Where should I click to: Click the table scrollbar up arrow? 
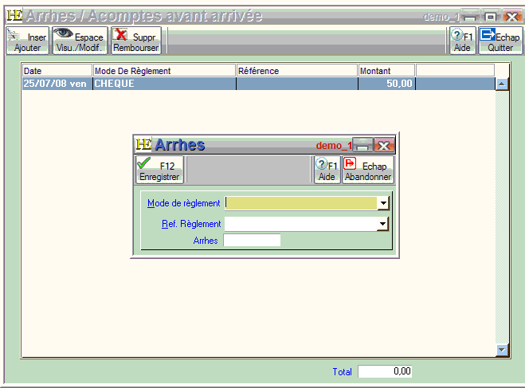click(502, 84)
